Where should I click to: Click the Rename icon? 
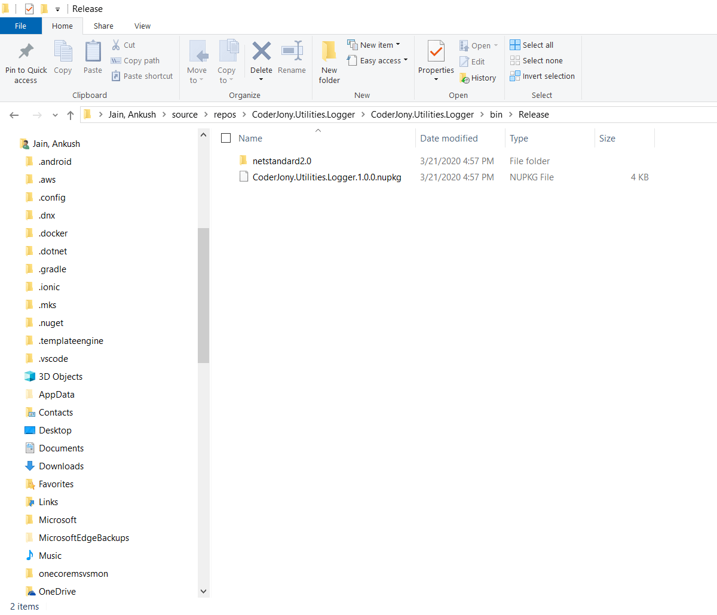click(x=292, y=57)
